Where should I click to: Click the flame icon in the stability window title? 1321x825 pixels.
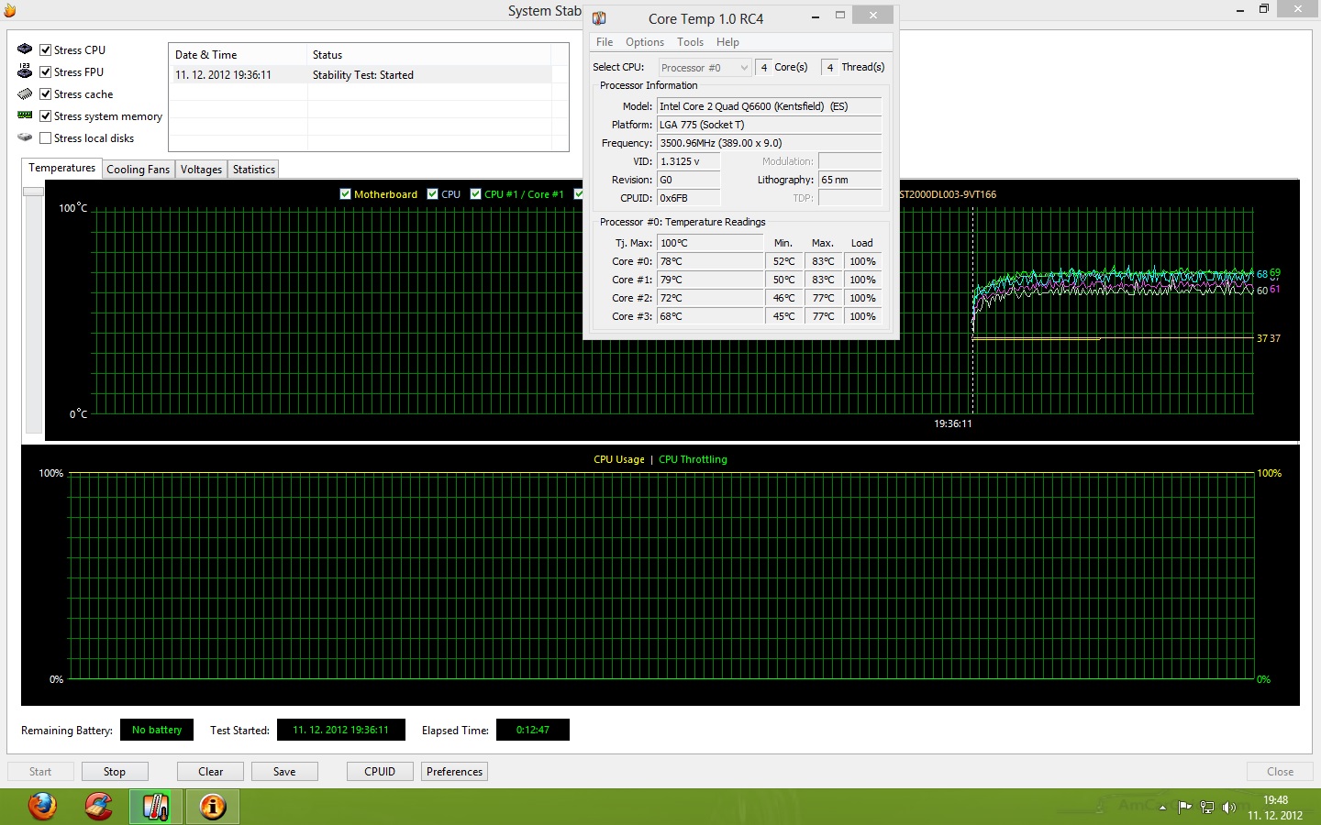click(x=10, y=11)
